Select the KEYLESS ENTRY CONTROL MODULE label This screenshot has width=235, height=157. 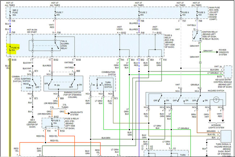tap(223, 83)
